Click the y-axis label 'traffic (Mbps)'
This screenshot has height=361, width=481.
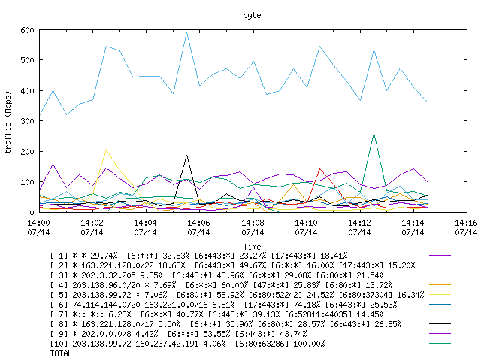click(x=8, y=122)
